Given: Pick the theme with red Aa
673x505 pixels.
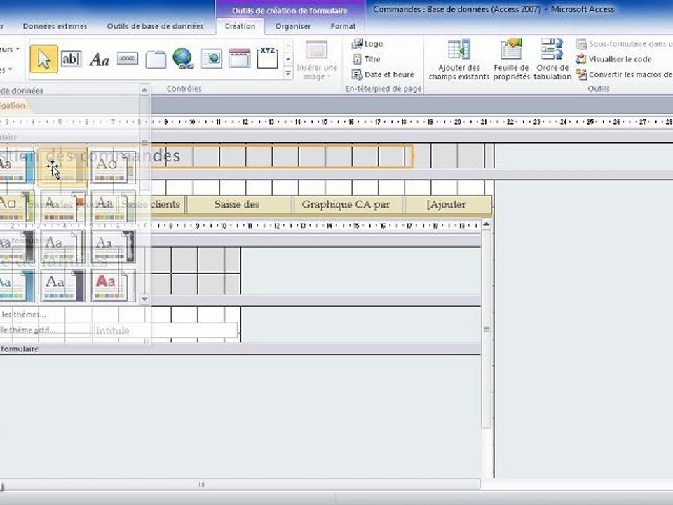Looking at the screenshot, I should click(114, 285).
